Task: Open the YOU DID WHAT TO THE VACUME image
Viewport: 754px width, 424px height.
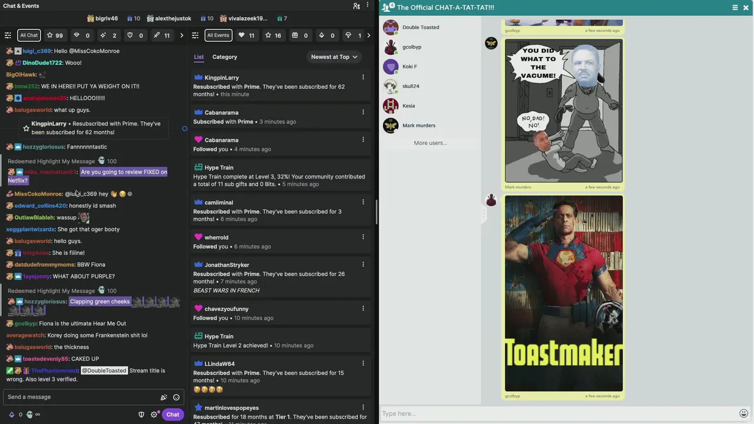Action: click(x=564, y=111)
